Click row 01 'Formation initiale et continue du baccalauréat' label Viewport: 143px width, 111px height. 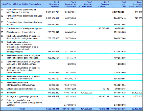(x=21, y=11)
